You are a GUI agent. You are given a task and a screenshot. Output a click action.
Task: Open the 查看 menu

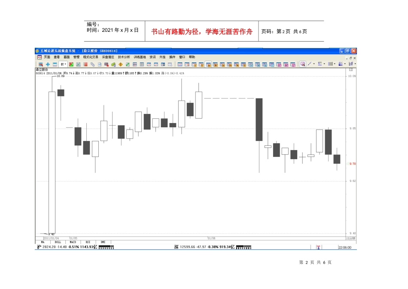(57, 57)
